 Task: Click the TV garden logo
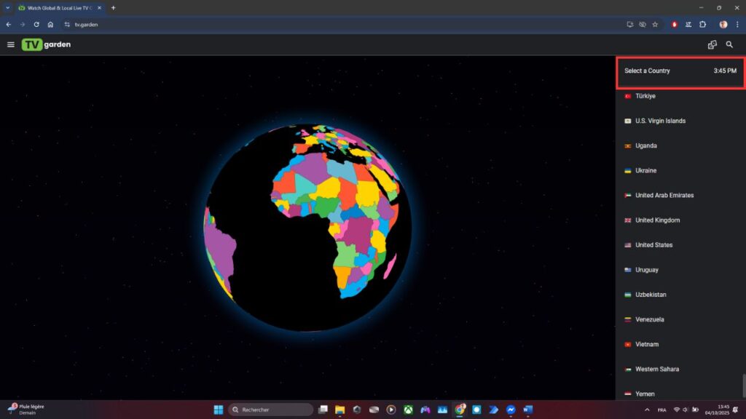[x=46, y=44]
